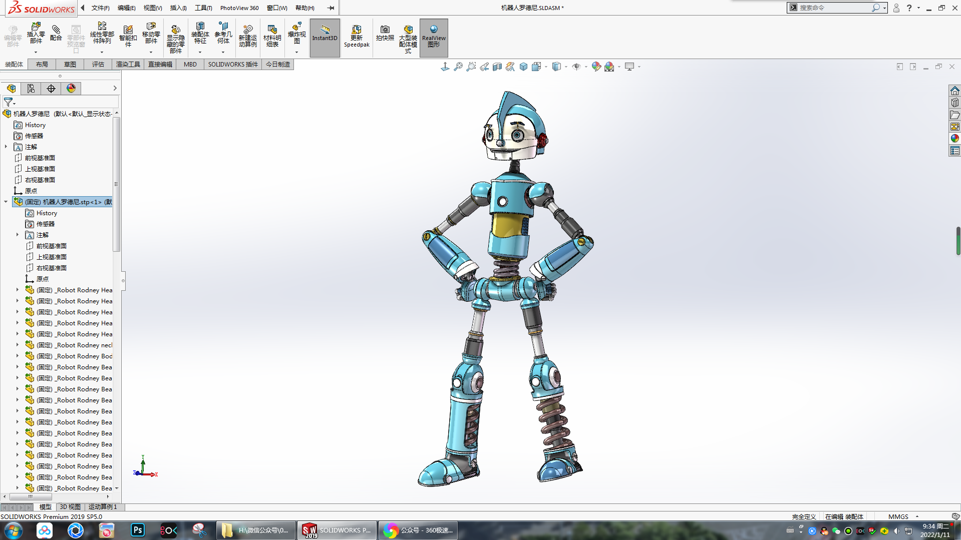Open 工具(T) menu

(203, 8)
